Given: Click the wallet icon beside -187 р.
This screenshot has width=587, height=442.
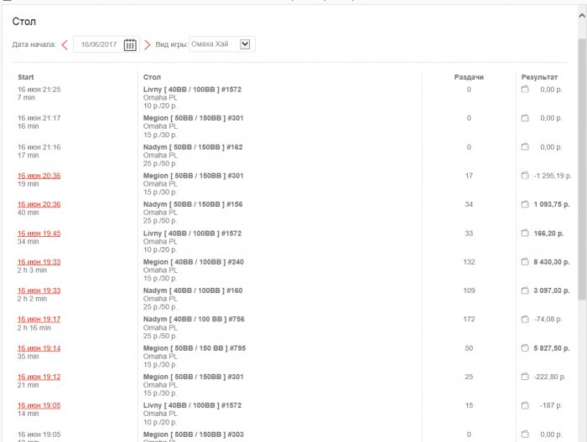Looking at the screenshot, I should click(x=525, y=405).
